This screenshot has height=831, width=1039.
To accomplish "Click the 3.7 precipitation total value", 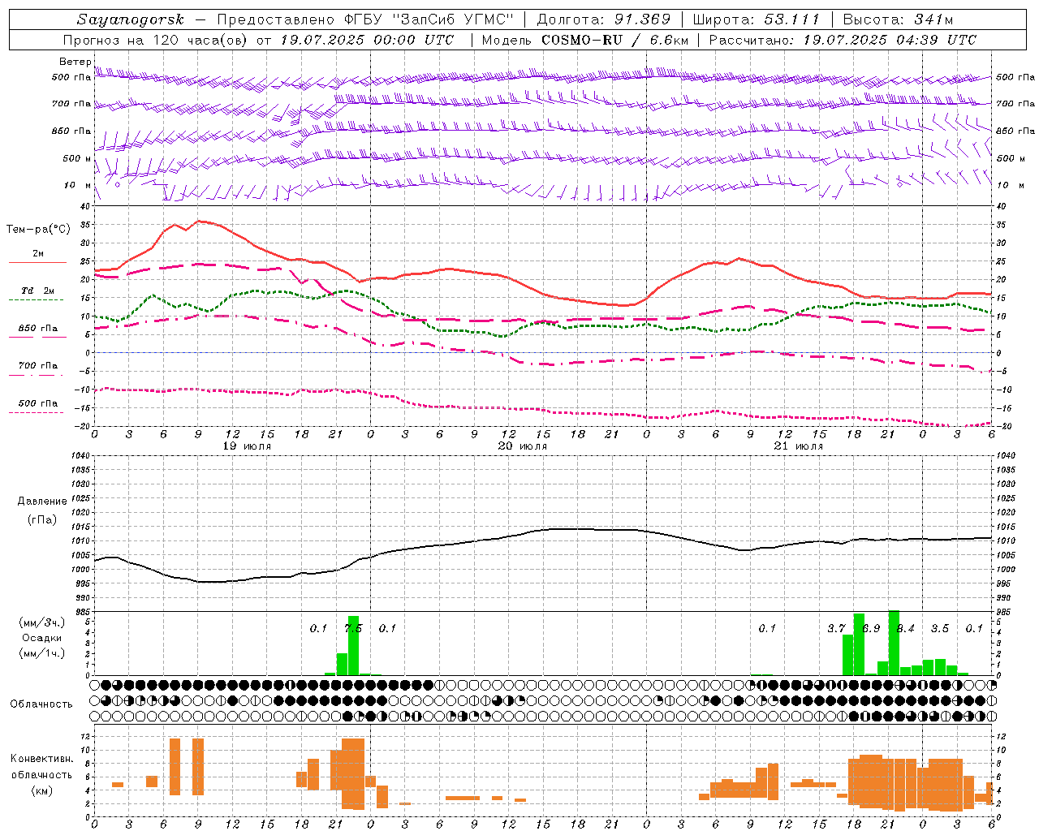I will [836, 629].
